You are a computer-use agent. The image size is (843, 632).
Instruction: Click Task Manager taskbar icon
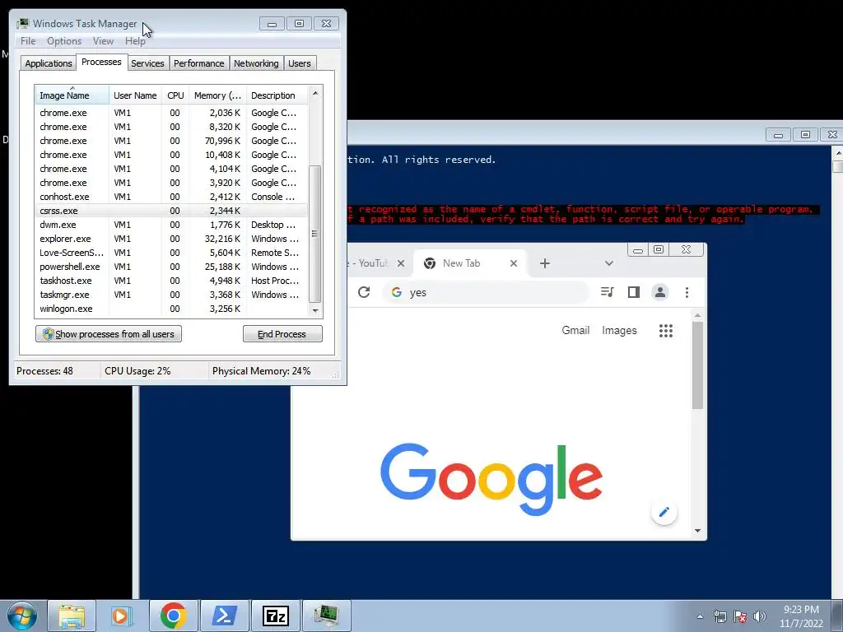click(x=326, y=616)
